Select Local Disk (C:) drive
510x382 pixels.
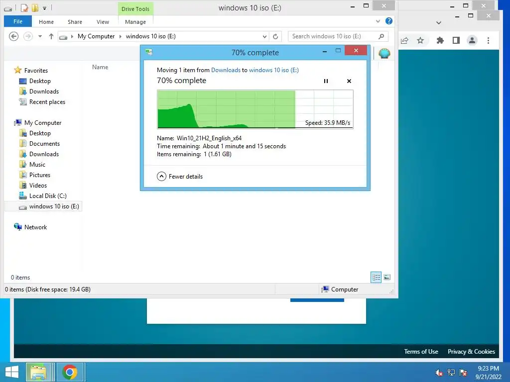43,195
